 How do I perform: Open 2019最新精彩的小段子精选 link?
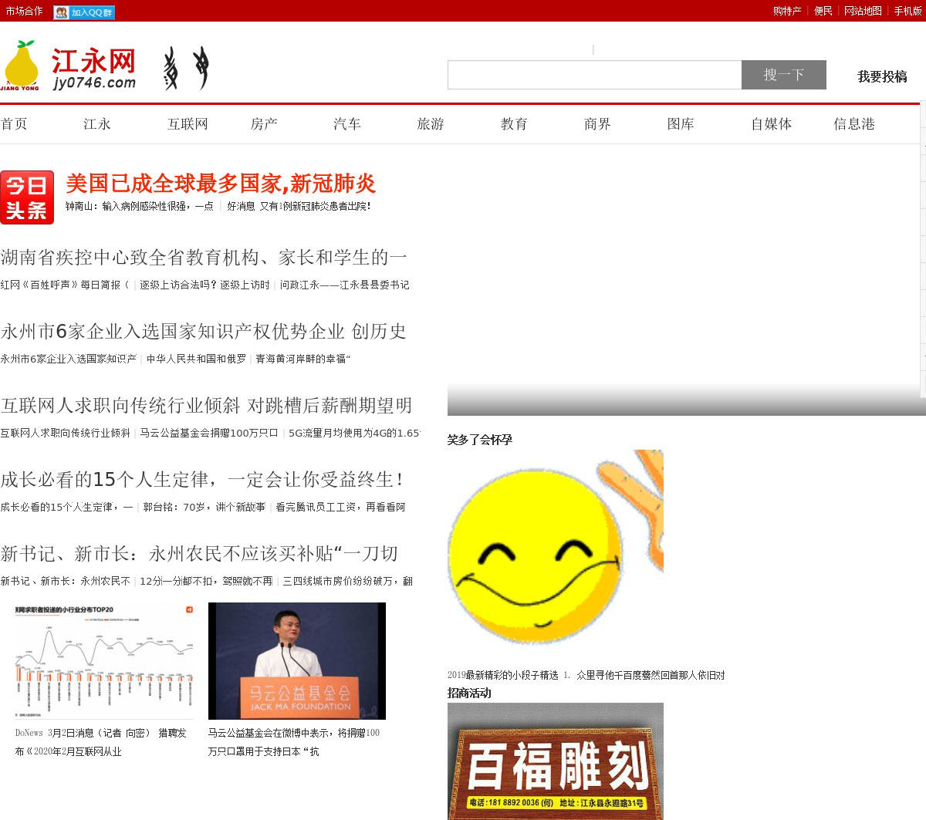pos(586,675)
